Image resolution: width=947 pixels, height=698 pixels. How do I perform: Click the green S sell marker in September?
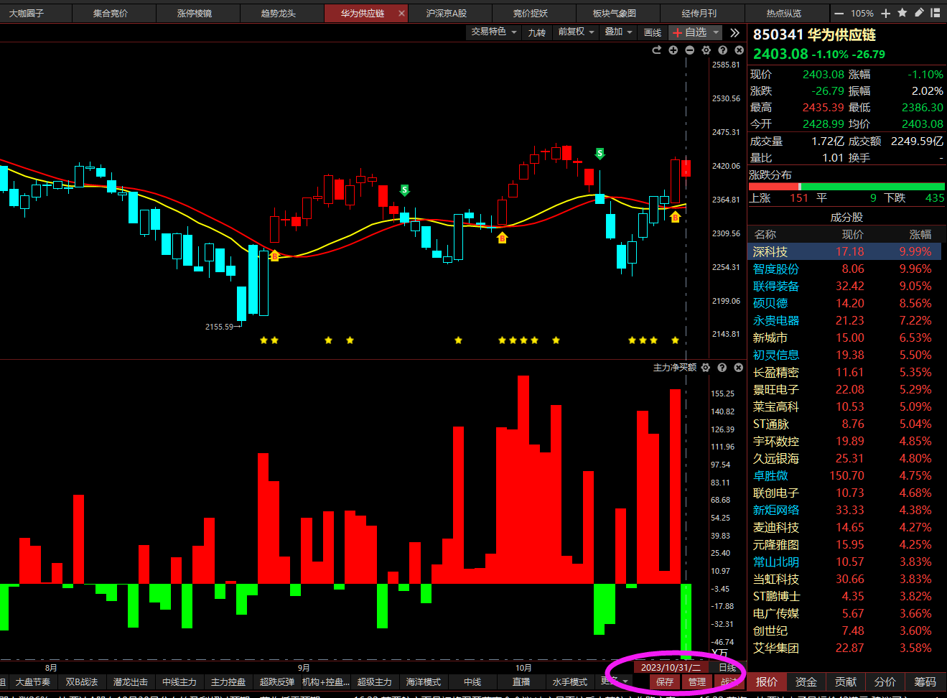[x=405, y=190]
